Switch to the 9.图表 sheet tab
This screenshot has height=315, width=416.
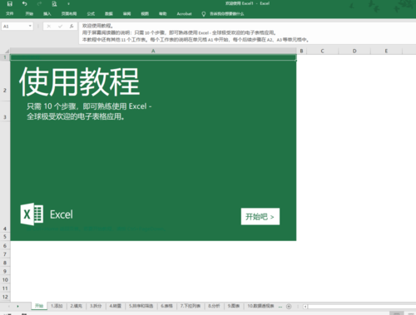[x=234, y=306]
